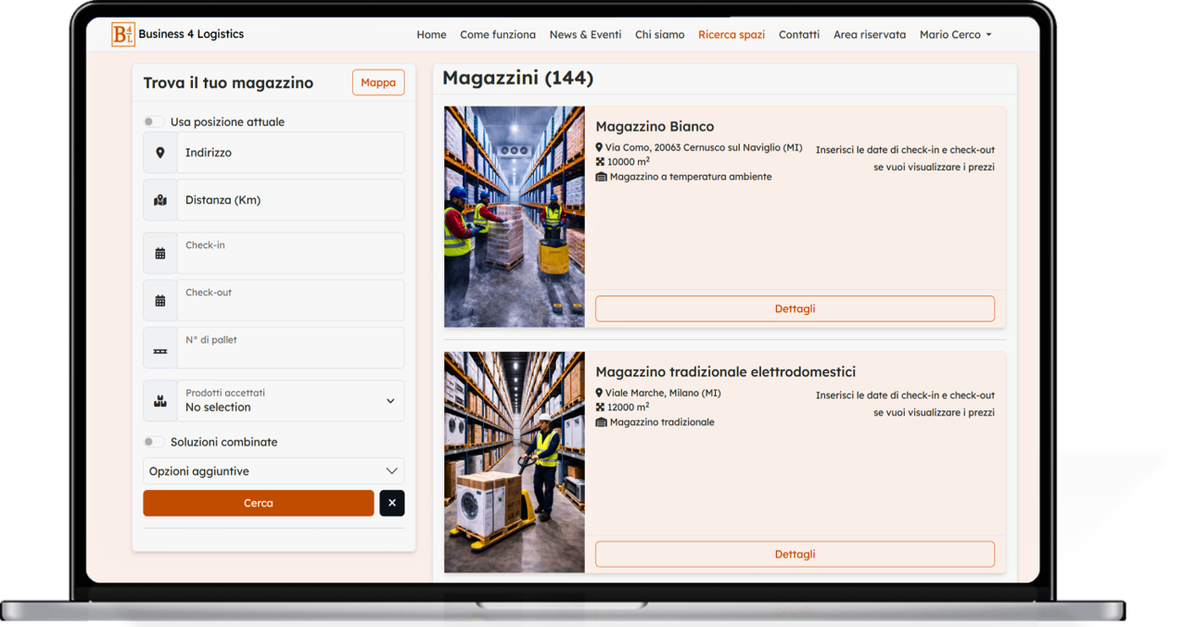Open the Mario Cerco user menu
This screenshot has width=1184, height=627.
click(955, 34)
